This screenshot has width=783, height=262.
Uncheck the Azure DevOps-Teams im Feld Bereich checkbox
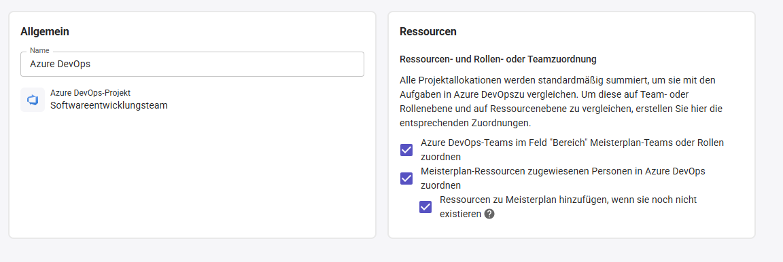tap(406, 150)
